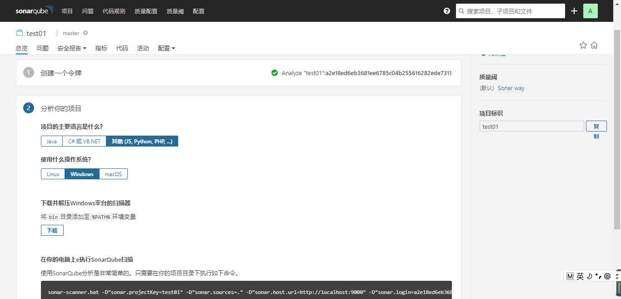
Task: Click the %PATH% code text
Action: [101, 217]
